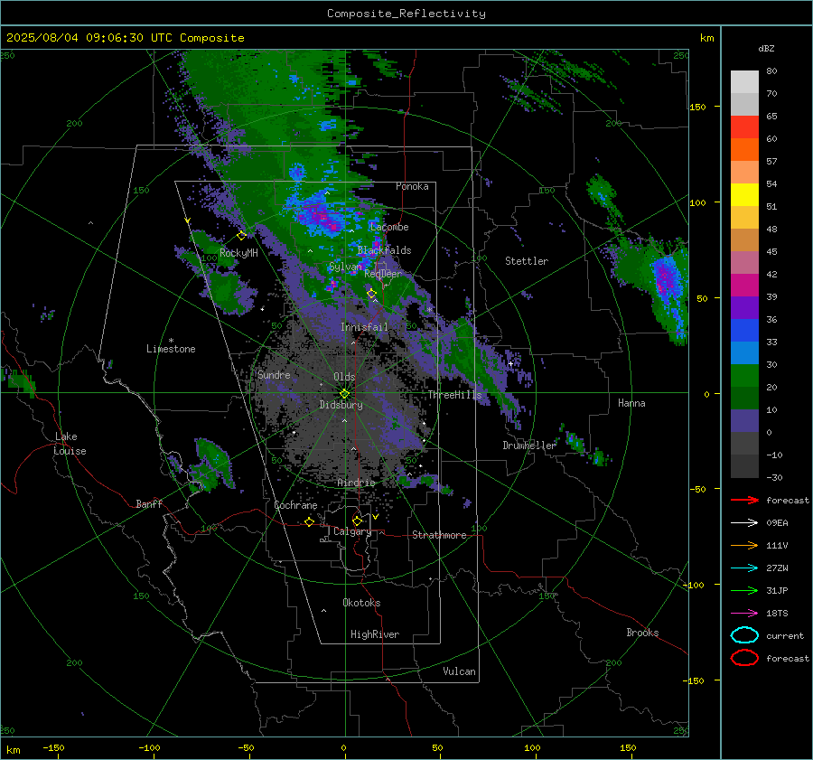Click the Red Deer label

tap(383, 274)
